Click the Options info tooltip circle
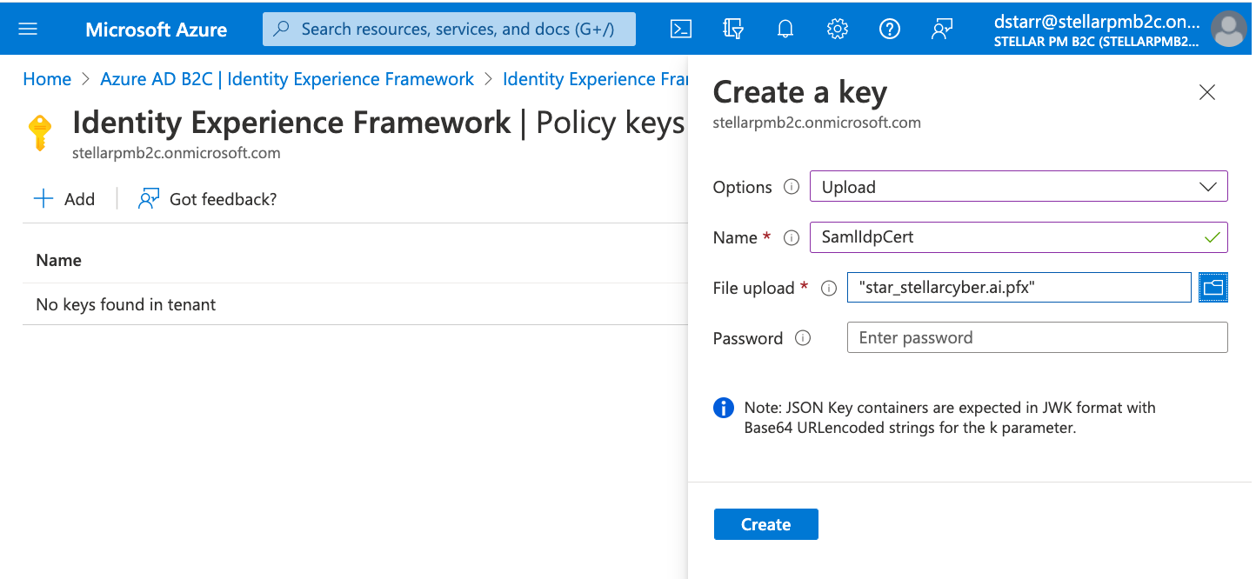The width and height of the screenshot is (1256, 579). pos(792,186)
